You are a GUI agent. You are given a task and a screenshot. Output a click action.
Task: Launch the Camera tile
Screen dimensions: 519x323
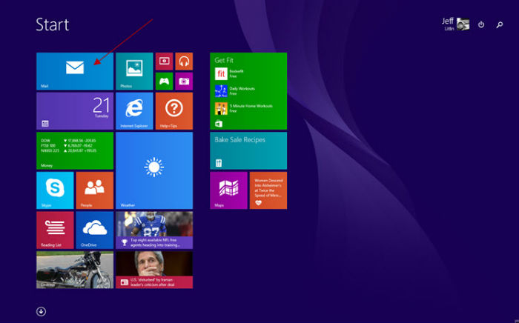[184, 81]
